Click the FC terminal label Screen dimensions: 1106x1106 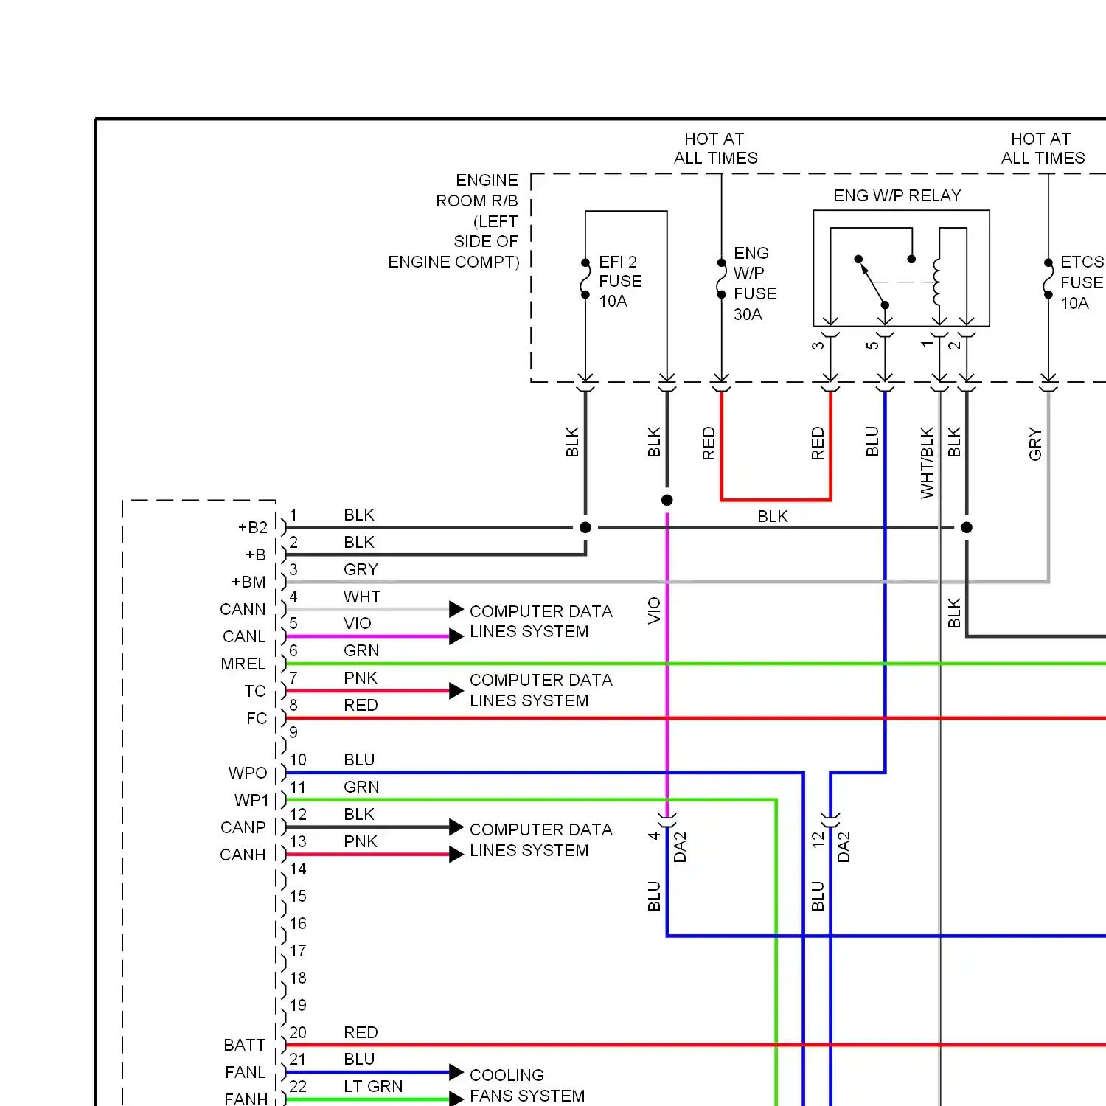[x=257, y=718]
